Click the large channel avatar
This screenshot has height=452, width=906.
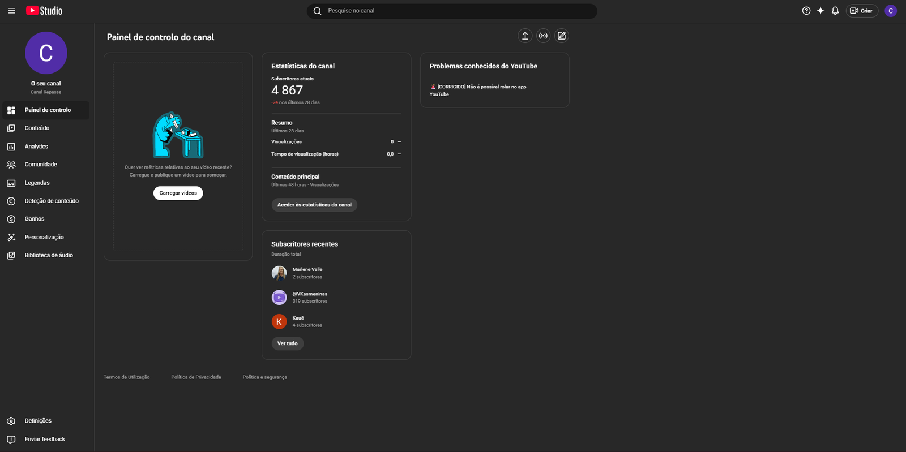tap(46, 53)
